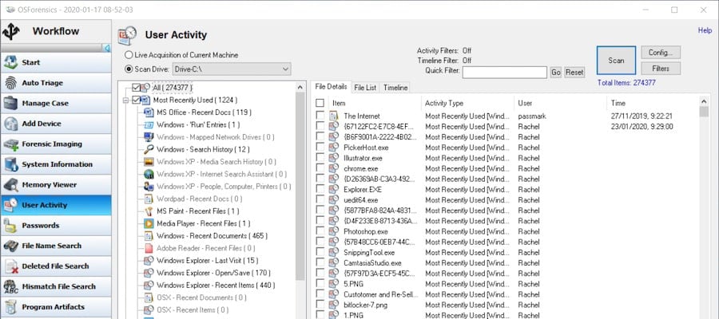Toggle the select-all checkbox beside Item header
Viewport: 719px width, 319px height.
coord(320,103)
